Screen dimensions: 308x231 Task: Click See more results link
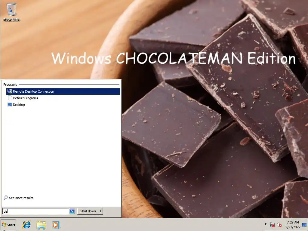[21, 198]
